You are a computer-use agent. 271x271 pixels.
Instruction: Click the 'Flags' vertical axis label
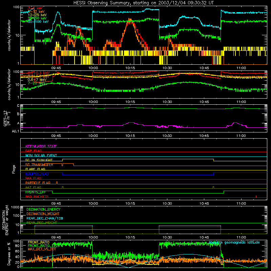(x=14, y=169)
